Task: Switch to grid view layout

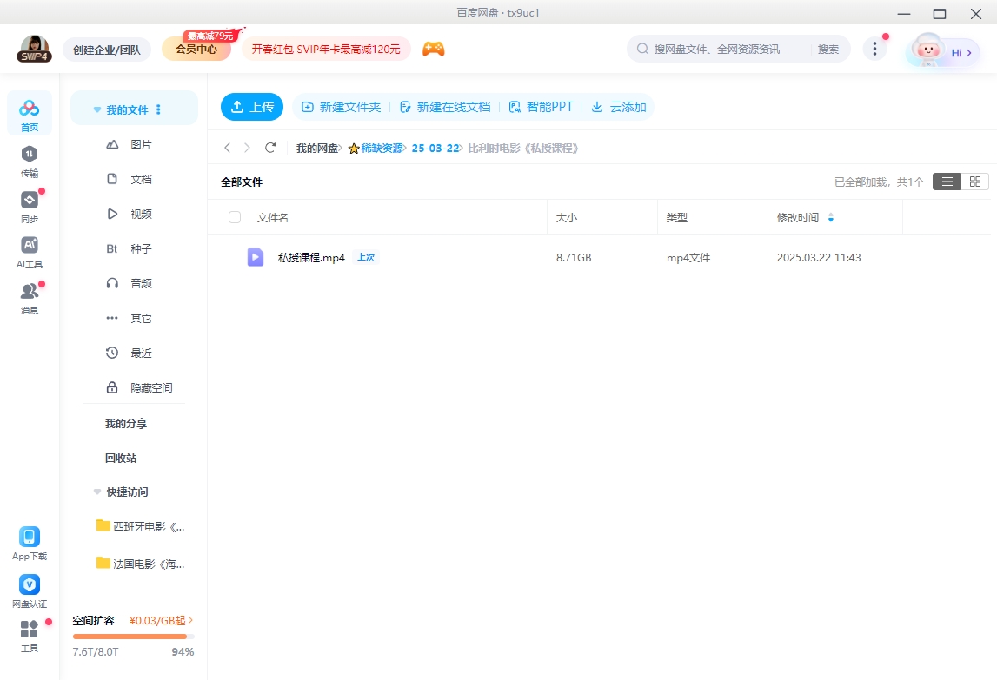Action: (x=974, y=182)
